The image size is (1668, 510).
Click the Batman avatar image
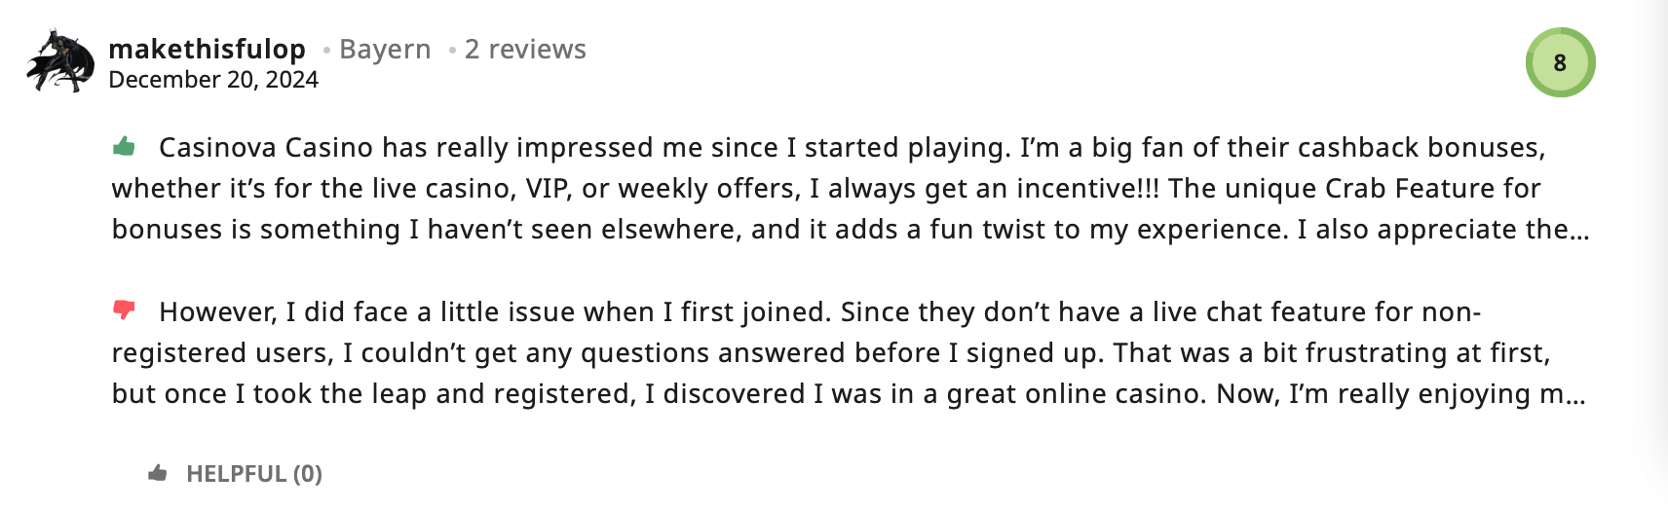tap(60, 61)
